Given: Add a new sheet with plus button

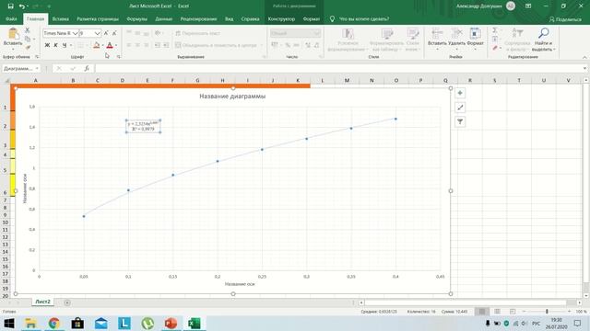Looking at the screenshot, I should (x=67, y=302).
